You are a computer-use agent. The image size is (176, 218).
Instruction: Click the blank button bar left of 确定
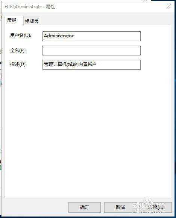coord(35,207)
